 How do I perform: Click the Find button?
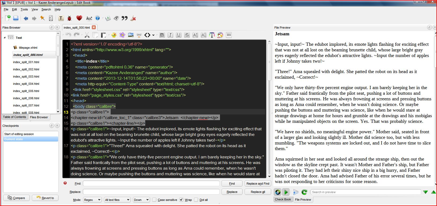[x=232, y=184]
